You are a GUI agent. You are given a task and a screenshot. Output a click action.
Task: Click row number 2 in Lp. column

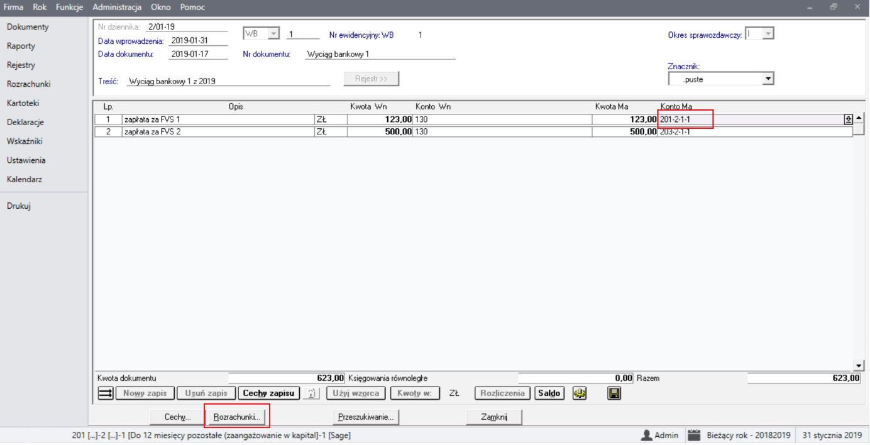(x=108, y=132)
